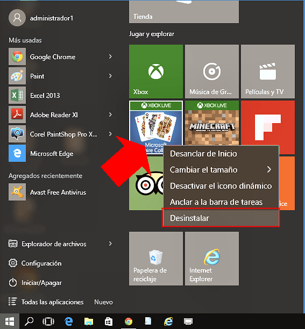Screen dimensions: 305x329
Task: Open the Tienda store tile
Action: pos(184,11)
